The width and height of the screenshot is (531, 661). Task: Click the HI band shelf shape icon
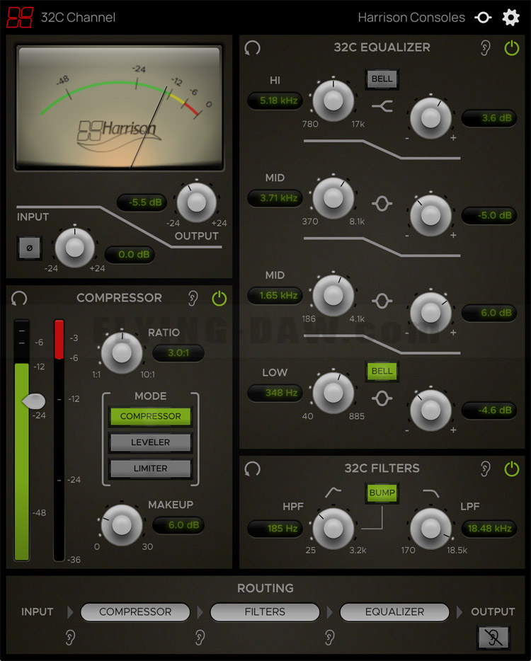point(382,106)
